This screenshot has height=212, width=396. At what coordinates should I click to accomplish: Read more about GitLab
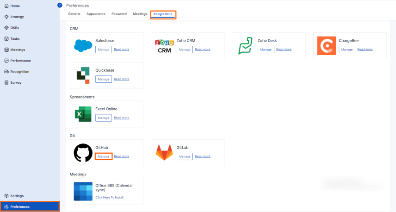point(203,156)
